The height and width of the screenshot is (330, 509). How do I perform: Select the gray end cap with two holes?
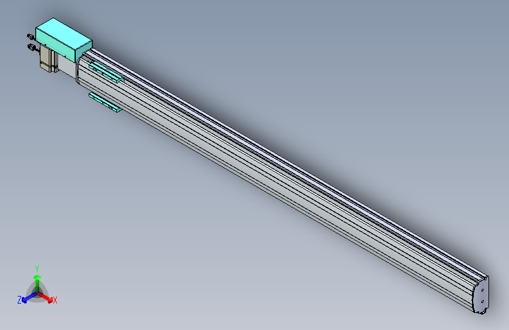pyautogui.click(x=480, y=295)
